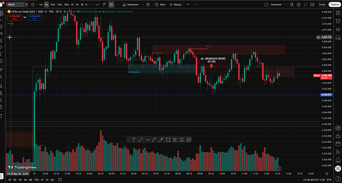Set date range to All

click(52, 180)
